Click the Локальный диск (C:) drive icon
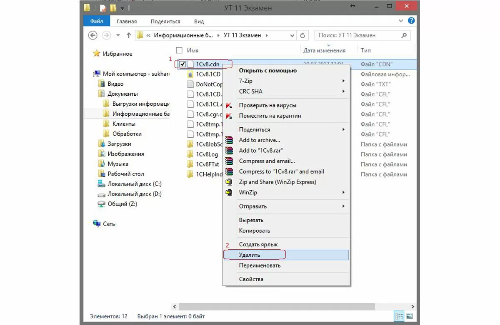Image resolution: width=500 pixels, height=325 pixels. [101, 184]
